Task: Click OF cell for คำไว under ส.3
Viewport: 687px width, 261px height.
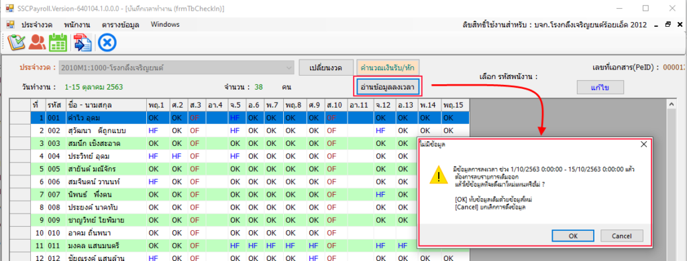Action: [197, 118]
